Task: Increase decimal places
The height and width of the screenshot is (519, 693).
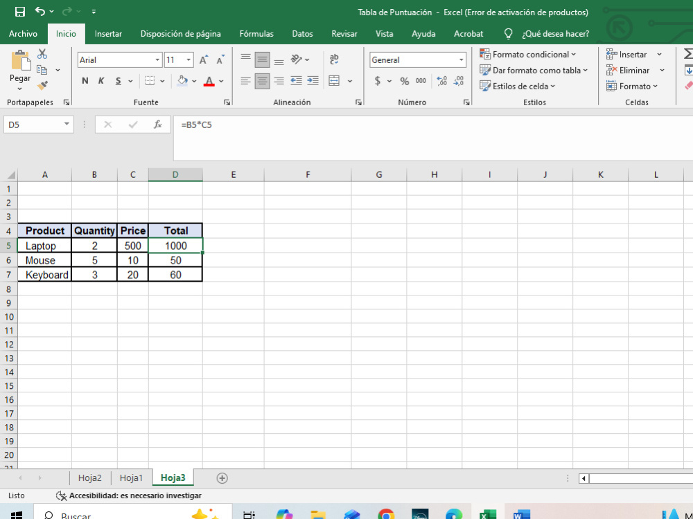Action: (441, 81)
